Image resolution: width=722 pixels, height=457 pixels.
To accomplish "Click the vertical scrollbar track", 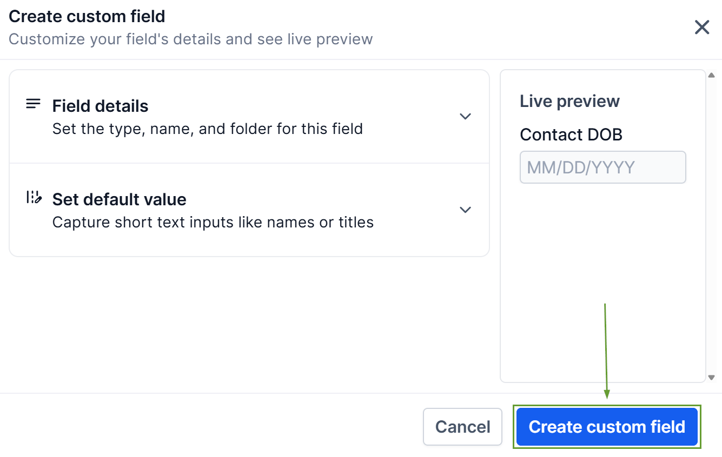I will pos(712,227).
